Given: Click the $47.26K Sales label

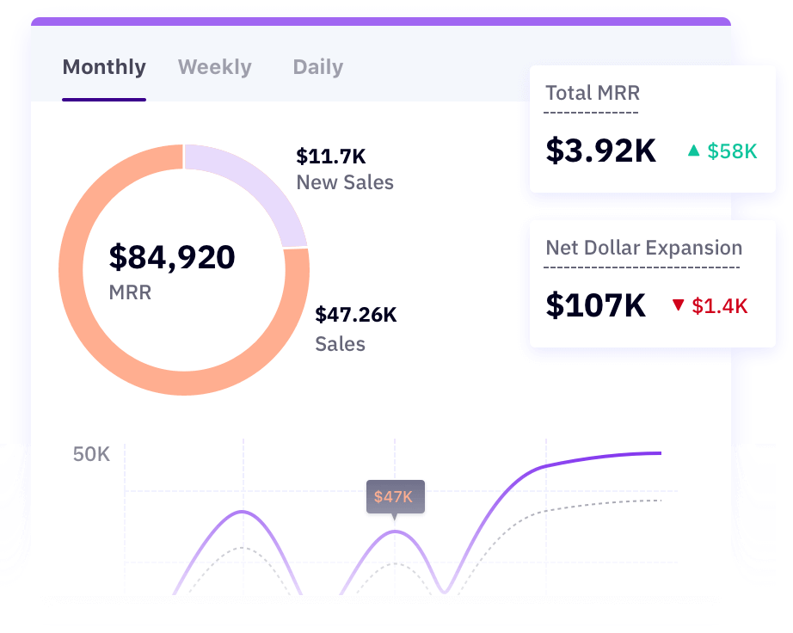Looking at the screenshot, I should (355, 316).
